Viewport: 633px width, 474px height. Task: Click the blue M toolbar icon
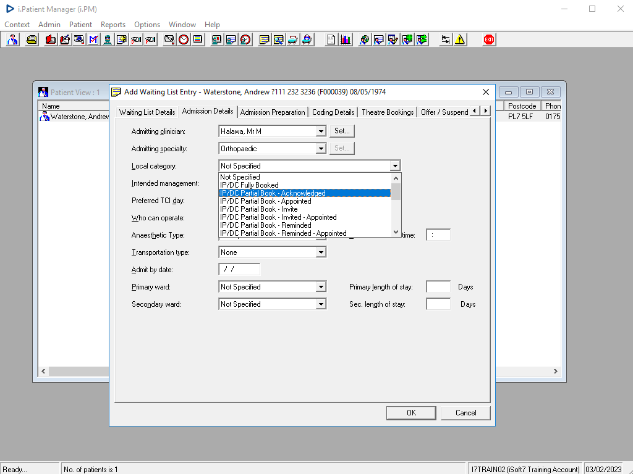coord(93,39)
